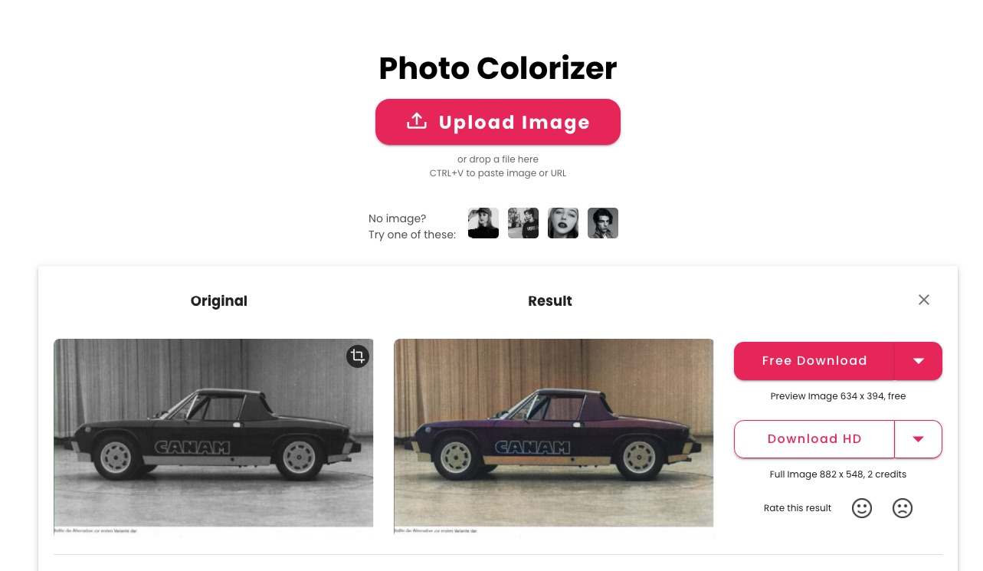Image resolution: width=983 pixels, height=571 pixels.
Task: Close the result panel with the X
Action: pos(924,300)
